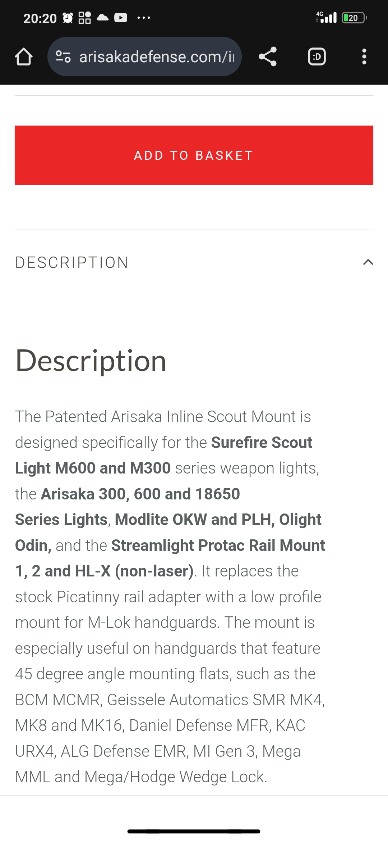Tap the battery level indicator
Image resolution: width=388 pixels, height=842 pixels.
(354, 18)
